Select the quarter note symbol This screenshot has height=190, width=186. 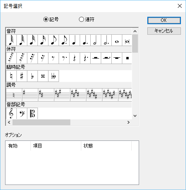click(x=75, y=40)
